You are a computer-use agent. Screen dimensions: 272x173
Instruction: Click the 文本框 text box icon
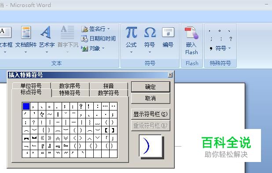pyautogui.click(x=5, y=33)
